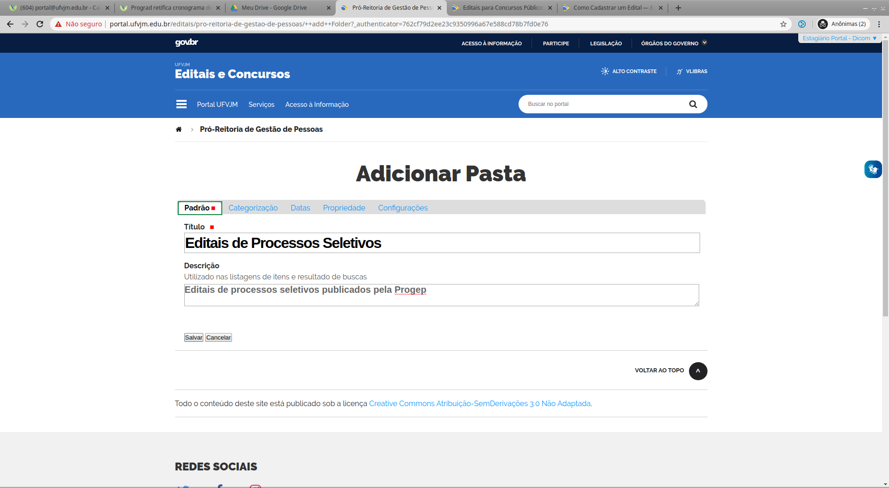Open the hamburger menu icon

click(x=181, y=104)
